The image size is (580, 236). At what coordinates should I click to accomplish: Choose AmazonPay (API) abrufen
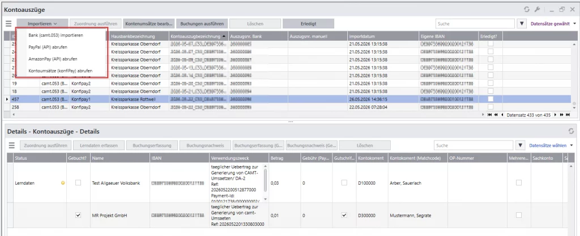pyautogui.click(x=53, y=59)
